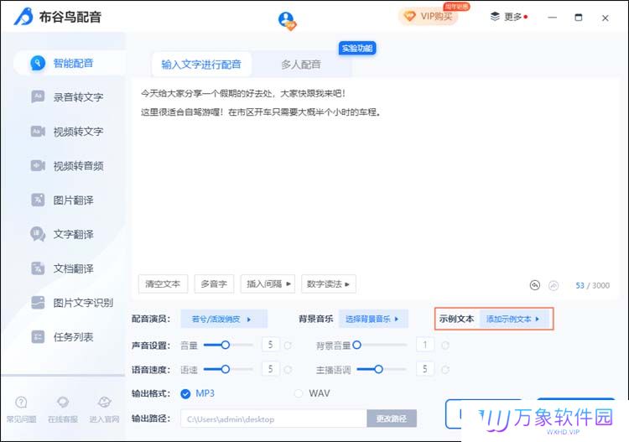Click the 多音字 button
Viewport: 629px width, 442px height.
pos(214,284)
